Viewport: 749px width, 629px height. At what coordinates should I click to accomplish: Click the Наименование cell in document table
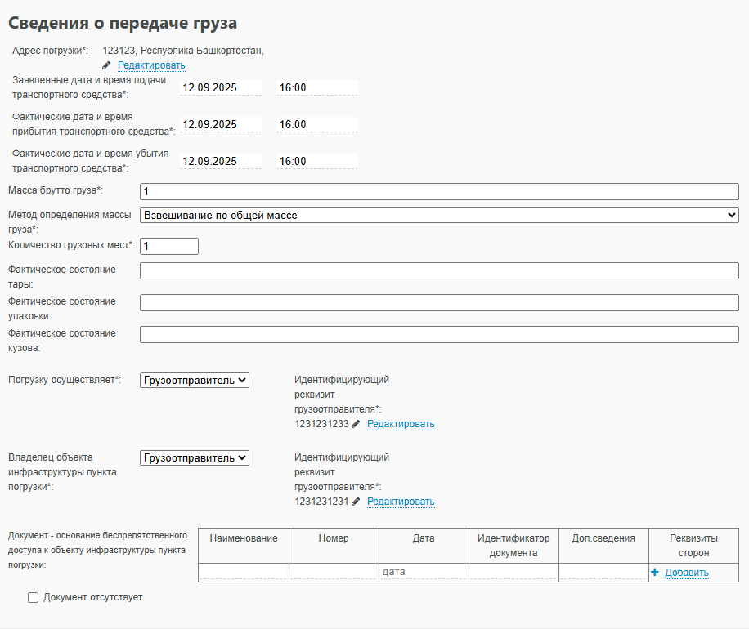click(244, 572)
